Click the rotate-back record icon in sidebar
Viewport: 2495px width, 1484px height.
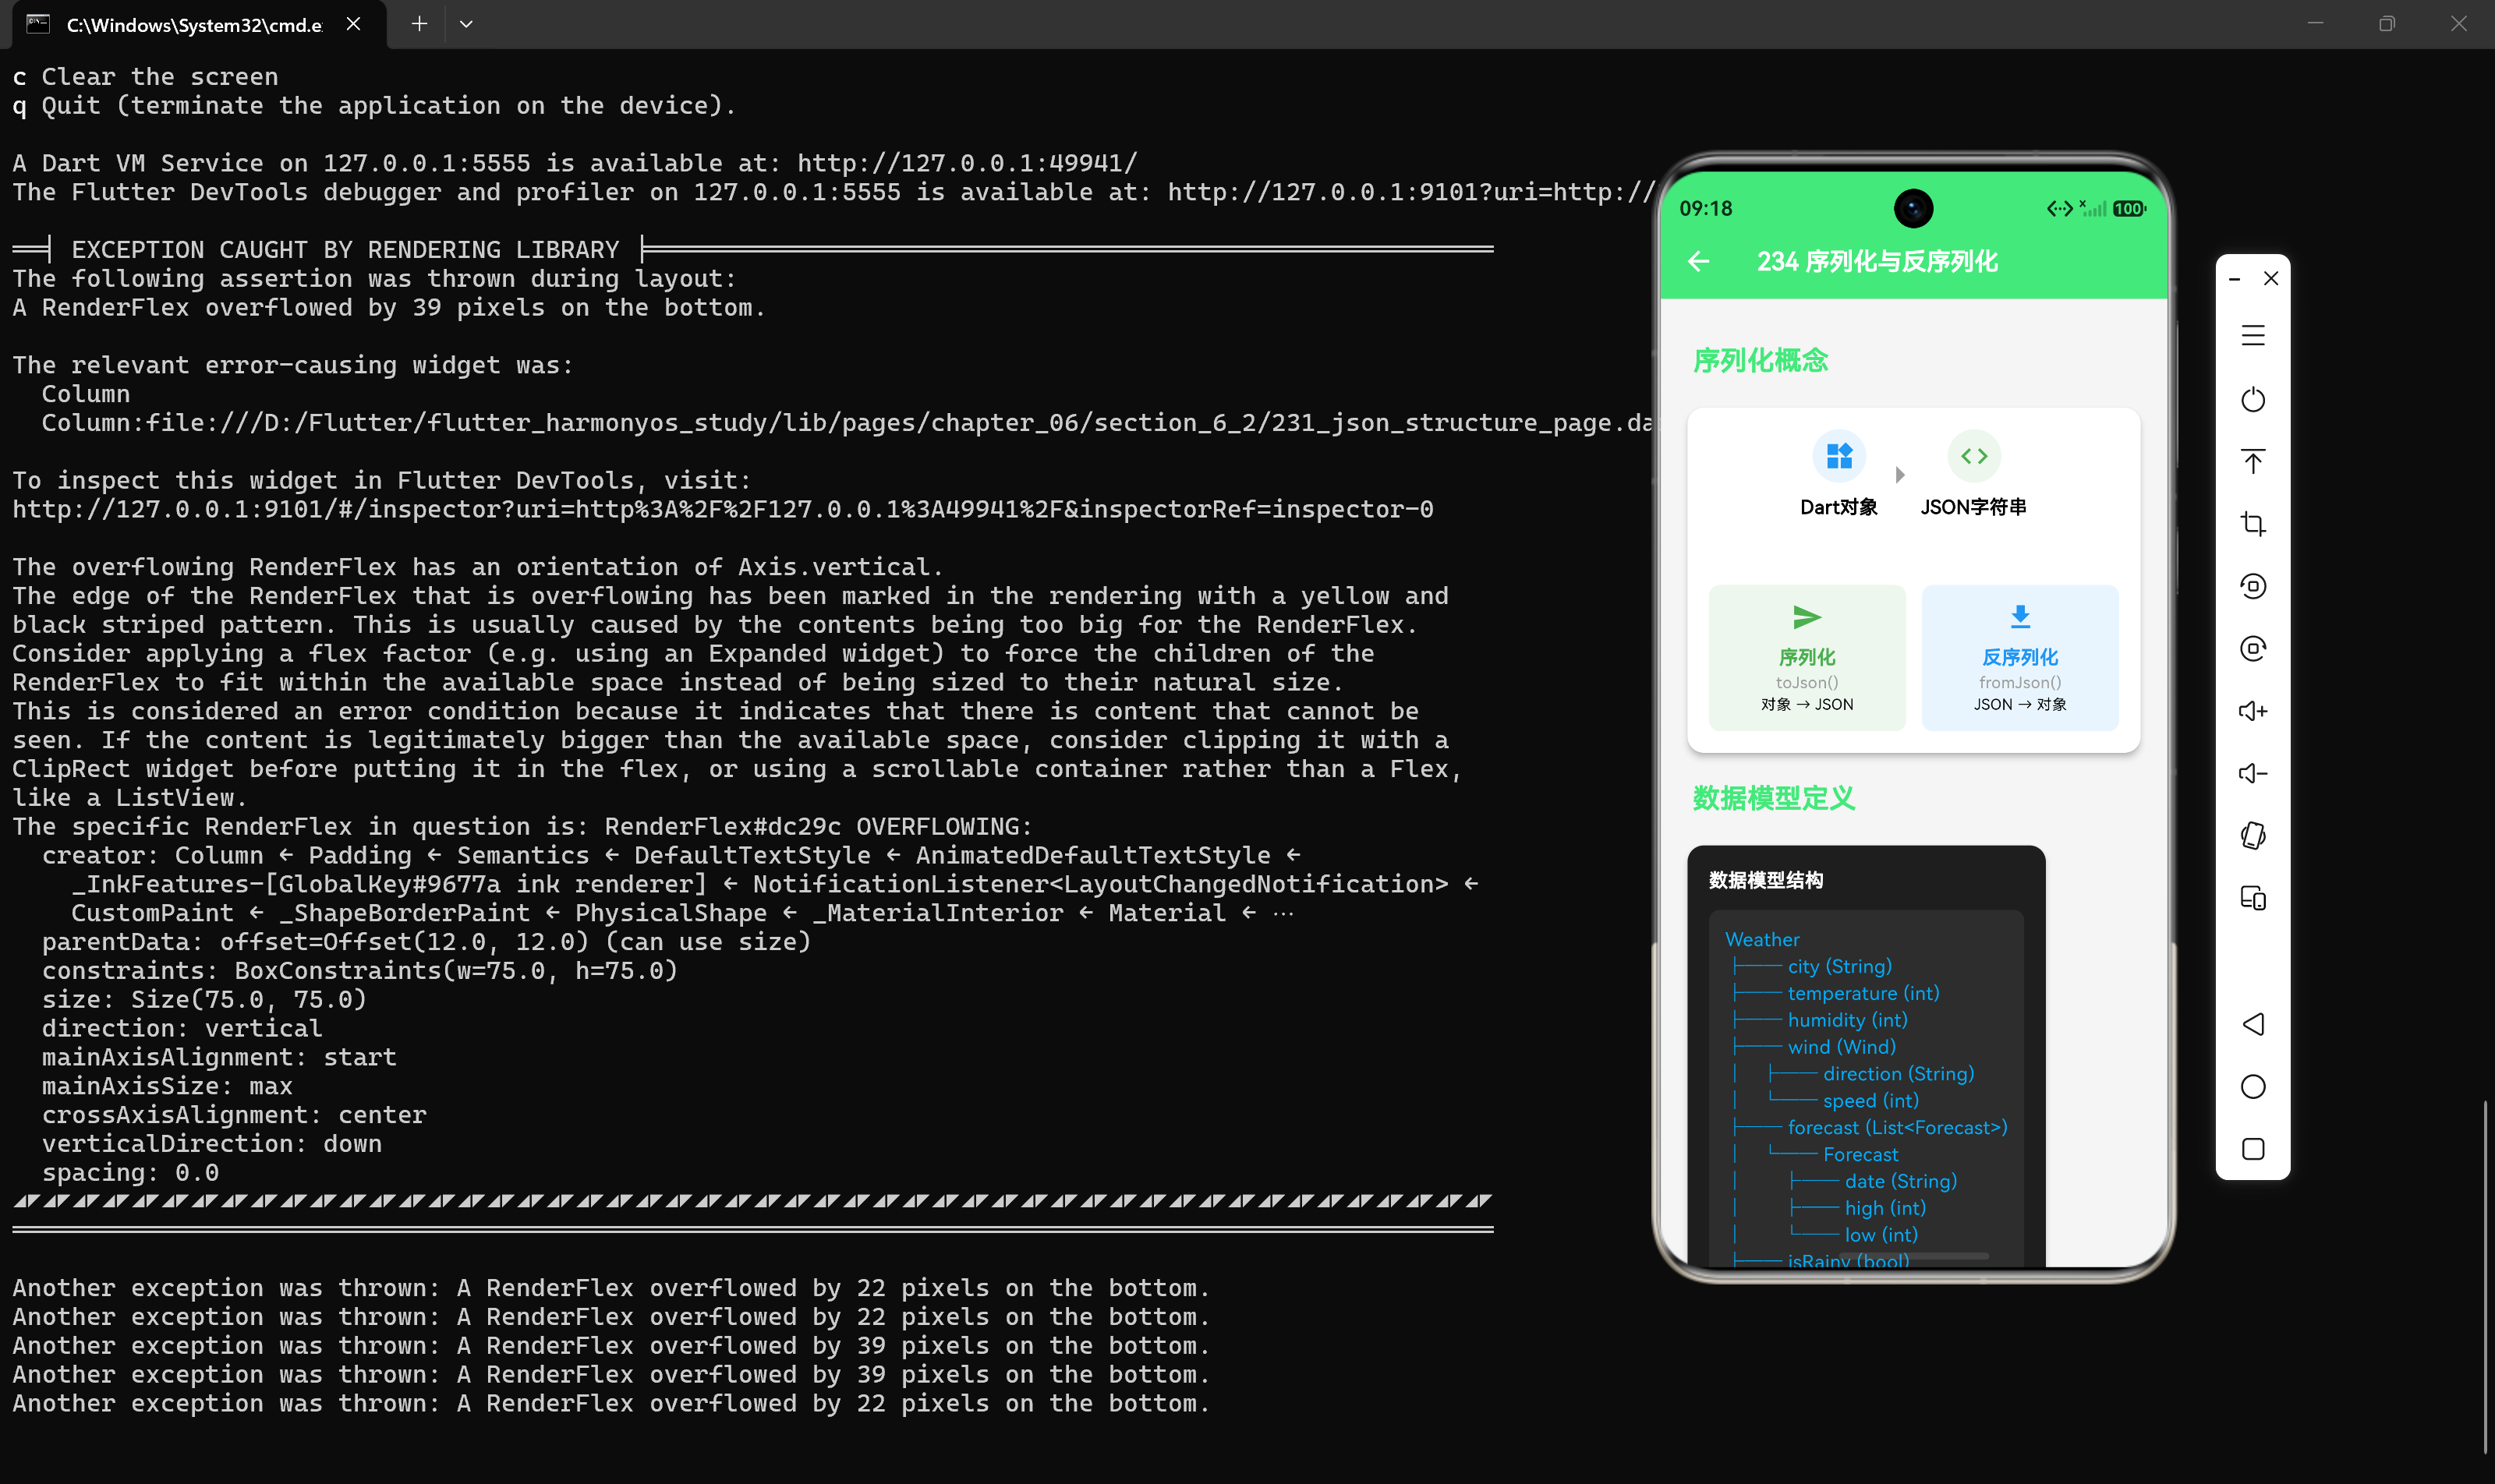(2252, 586)
